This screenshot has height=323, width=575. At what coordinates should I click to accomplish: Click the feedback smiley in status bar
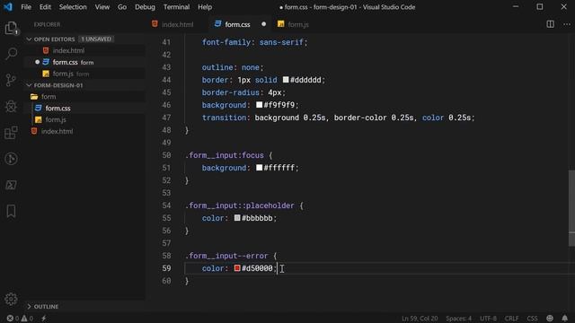coord(549,319)
